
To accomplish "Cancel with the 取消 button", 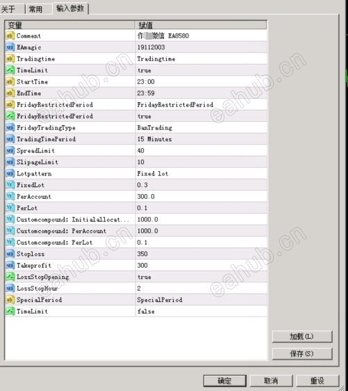I will click(271, 381).
